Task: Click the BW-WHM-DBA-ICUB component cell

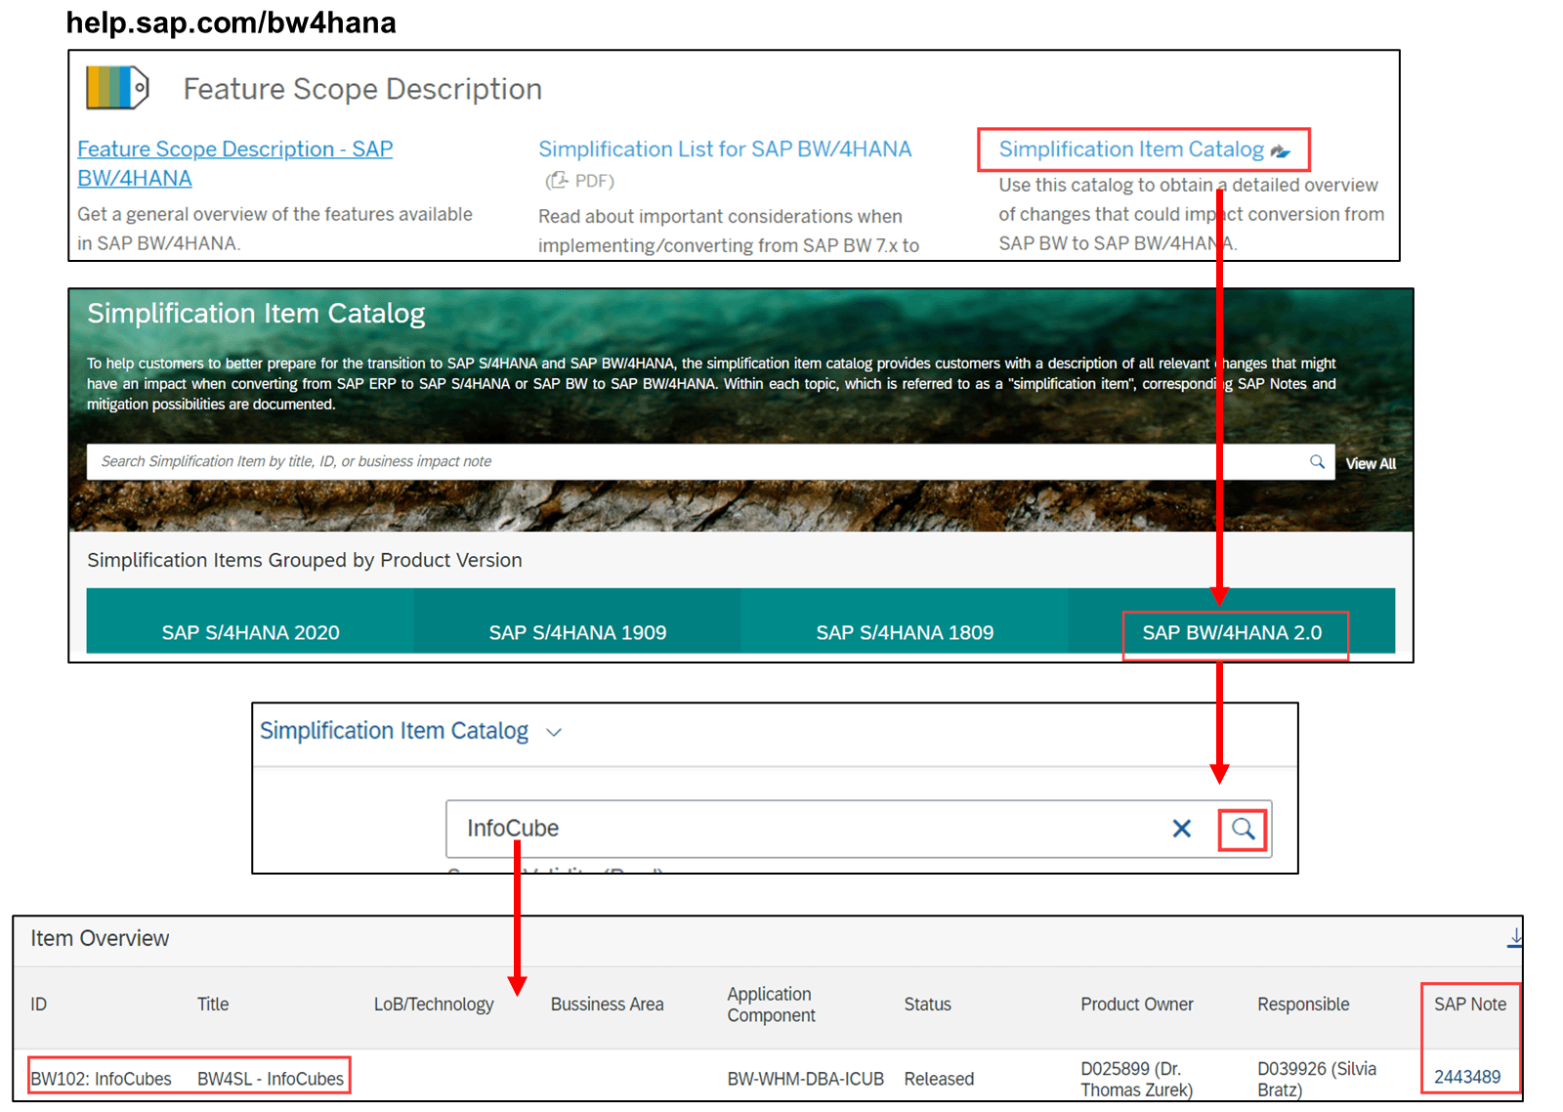Action: tap(805, 1079)
